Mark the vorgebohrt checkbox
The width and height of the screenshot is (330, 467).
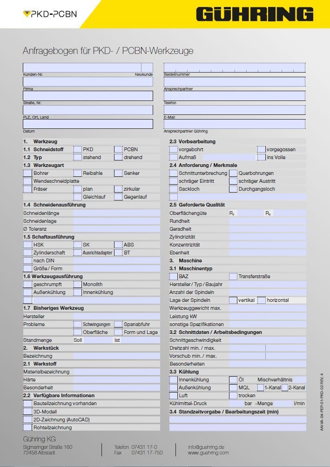tap(173, 149)
